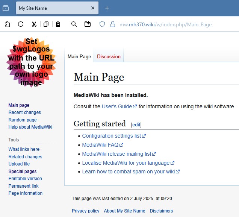239x217 pixels.
Task: Go to Upload file in Tools
Action: coord(19,164)
